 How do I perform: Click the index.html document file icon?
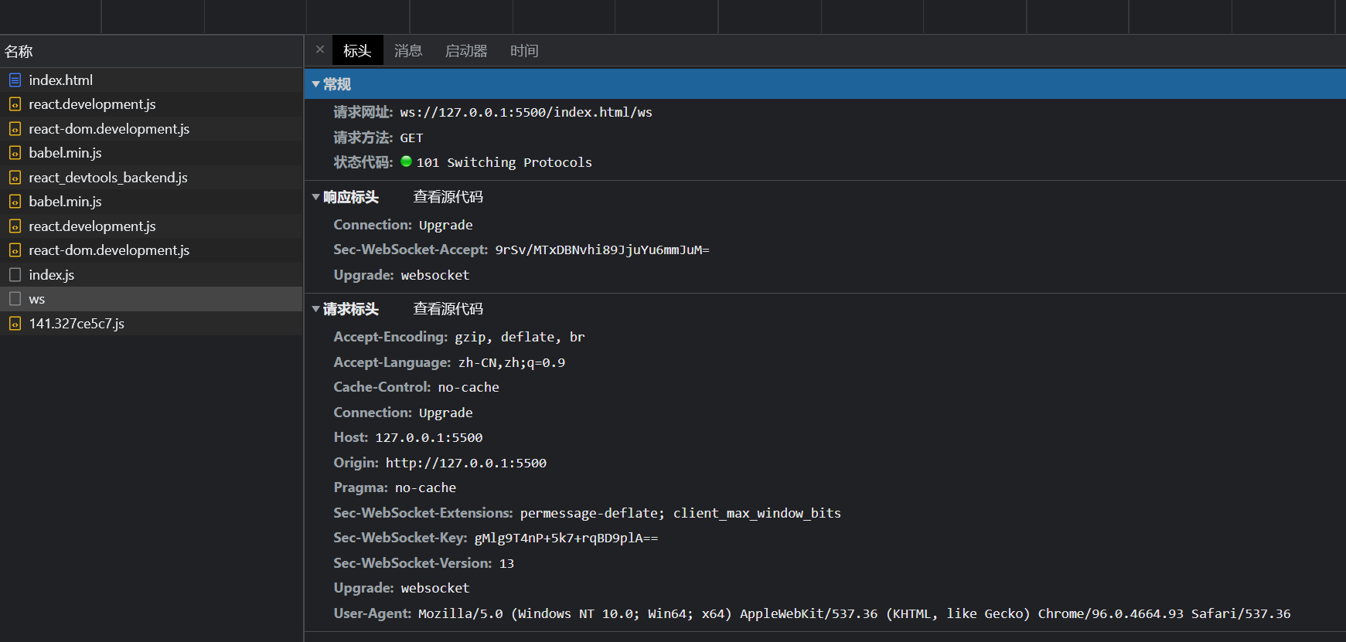[x=15, y=80]
